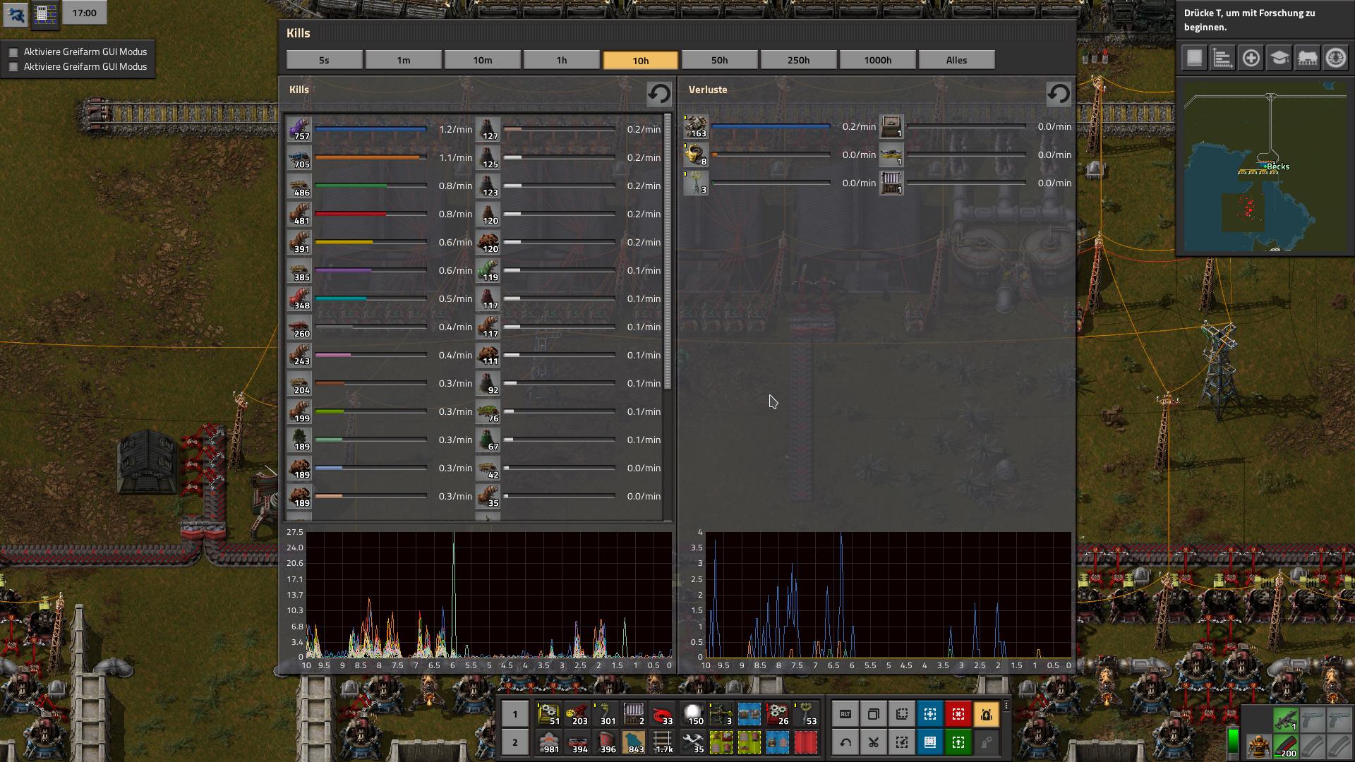Click the green upgrade planner shortcut
The image size is (1355, 762).
tap(958, 742)
